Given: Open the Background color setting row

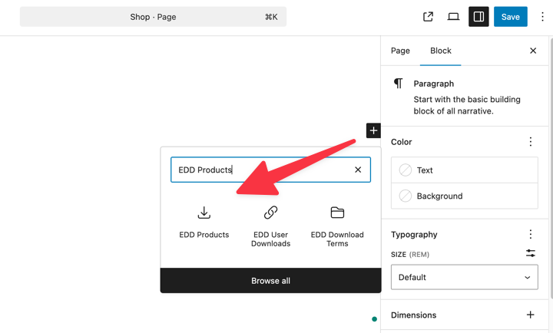Looking at the screenshot, I should [465, 196].
